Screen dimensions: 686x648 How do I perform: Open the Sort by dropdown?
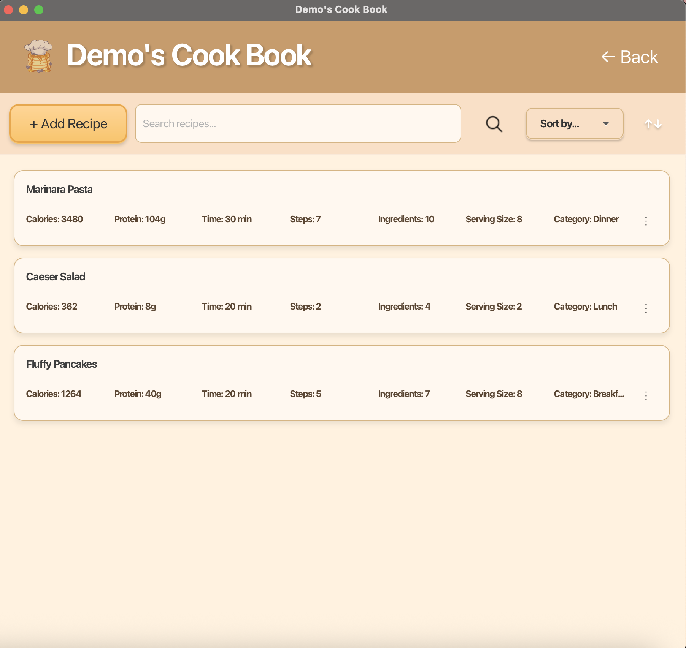[x=574, y=123]
